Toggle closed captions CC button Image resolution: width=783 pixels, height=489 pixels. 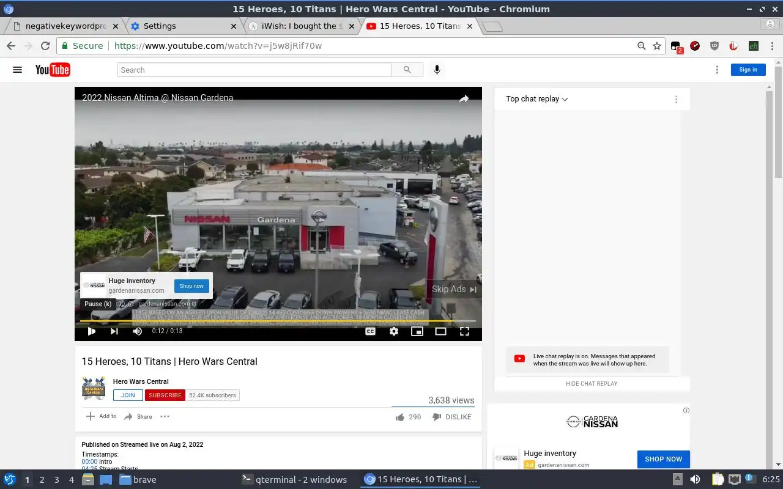370,331
